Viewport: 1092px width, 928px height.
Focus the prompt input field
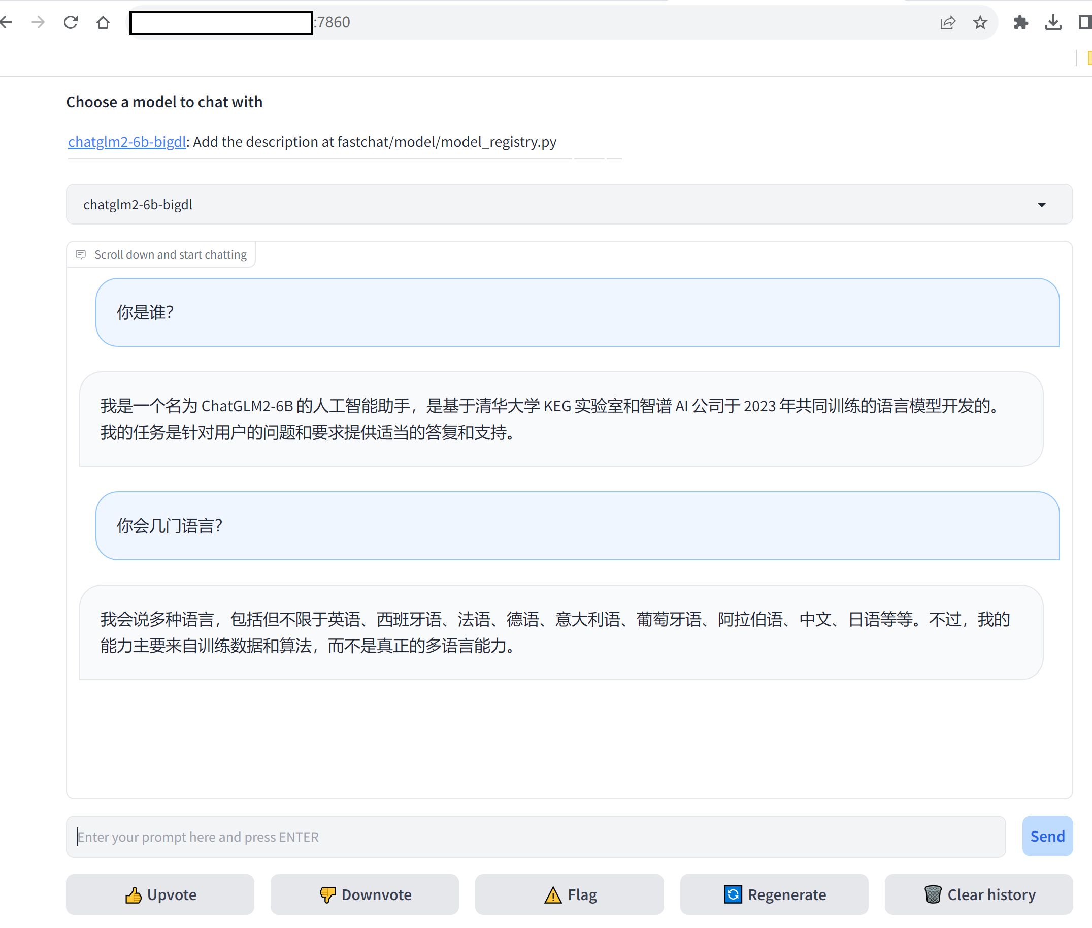(535, 837)
